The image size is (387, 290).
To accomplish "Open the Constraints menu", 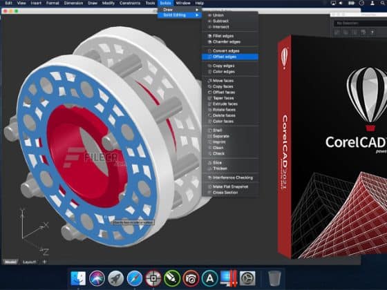I will tap(130, 3).
